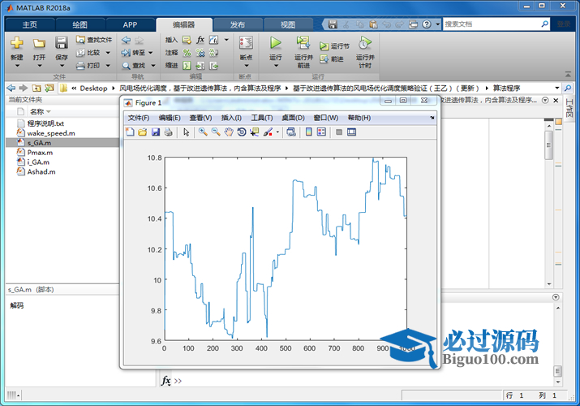Toggle the Edit Plot arrow tool
580x406 pixels.
186,132
